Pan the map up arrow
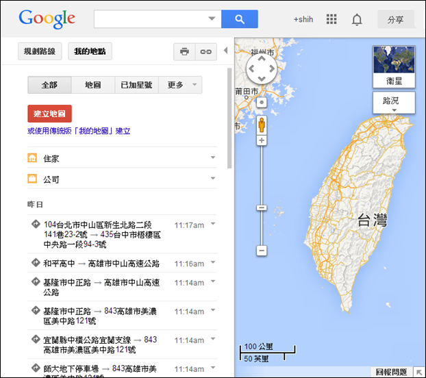The width and height of the screenshot is (426, 378). click(262, 58)
